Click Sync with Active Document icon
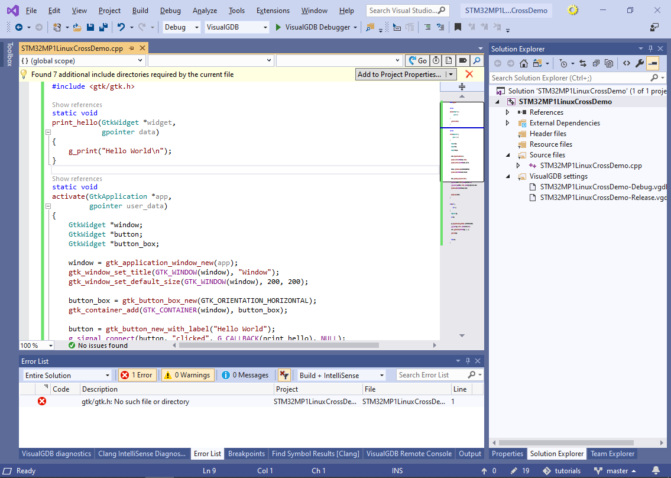 (582, 63)
